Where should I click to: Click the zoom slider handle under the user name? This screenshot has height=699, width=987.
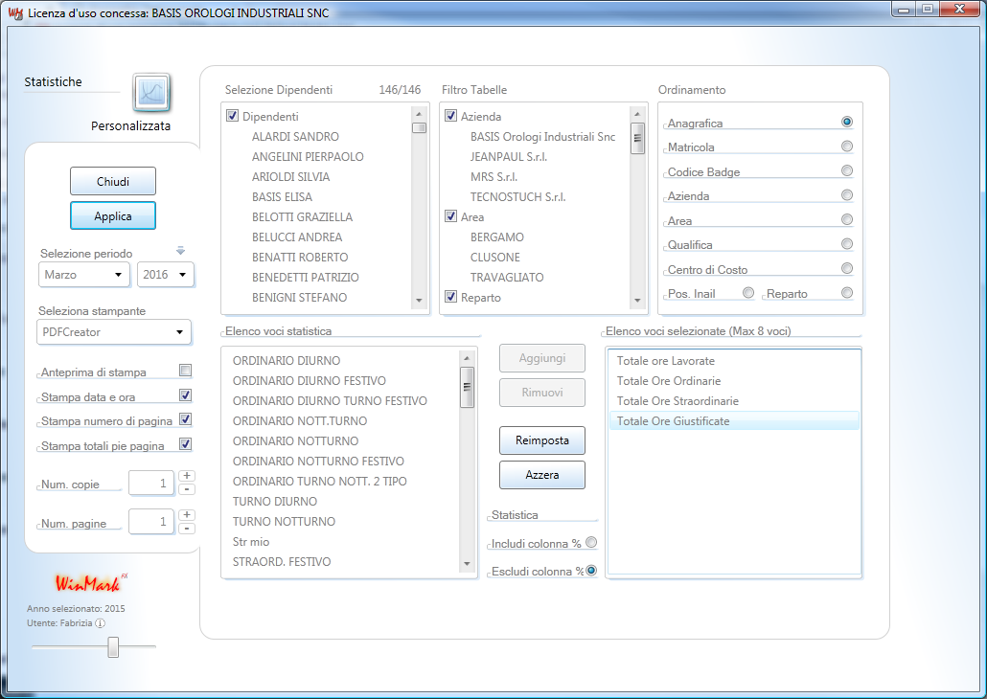(x=113, y=646)
